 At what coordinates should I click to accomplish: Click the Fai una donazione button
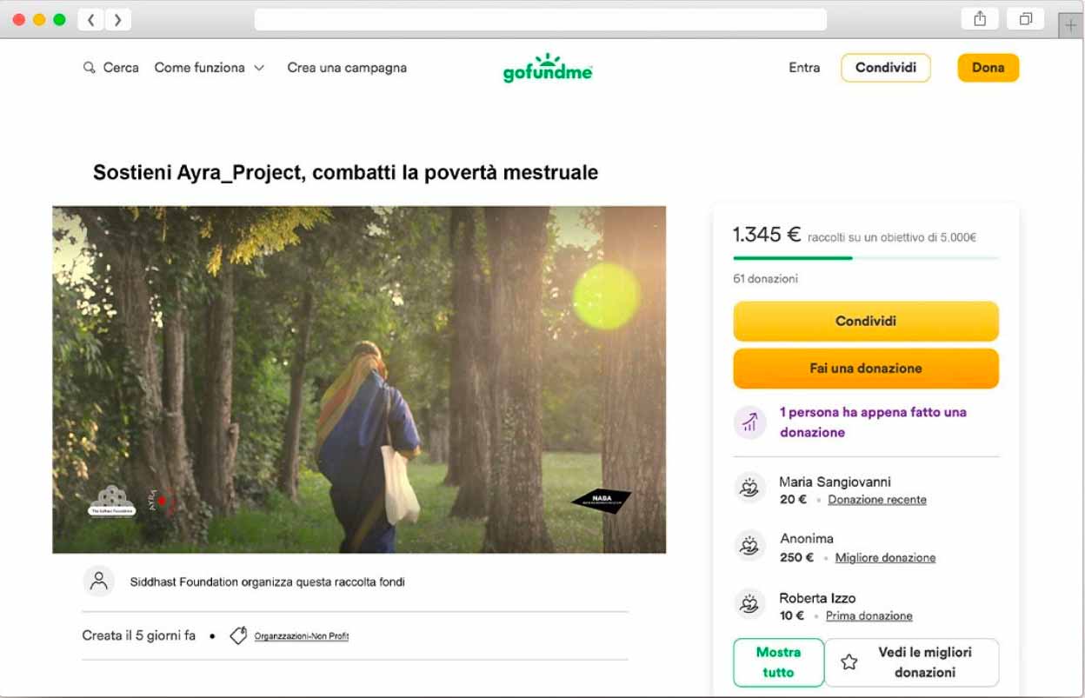pyautogui.click(x=866, y=369)
